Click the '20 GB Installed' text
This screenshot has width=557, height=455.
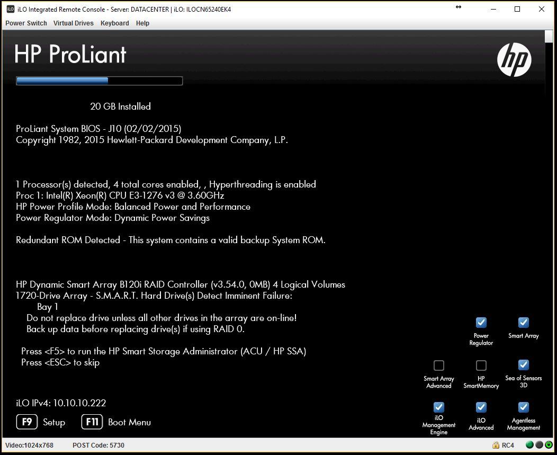[120, 106]
